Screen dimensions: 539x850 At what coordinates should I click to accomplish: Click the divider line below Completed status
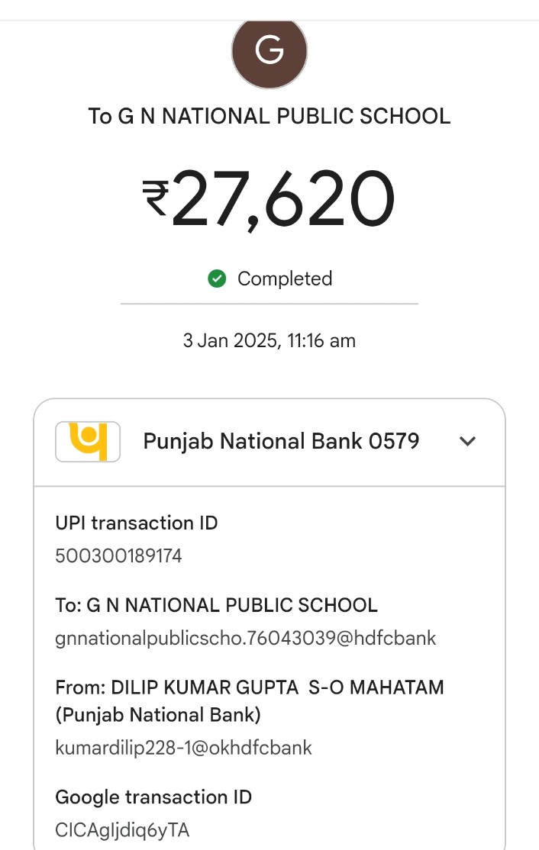pos(269,304)
